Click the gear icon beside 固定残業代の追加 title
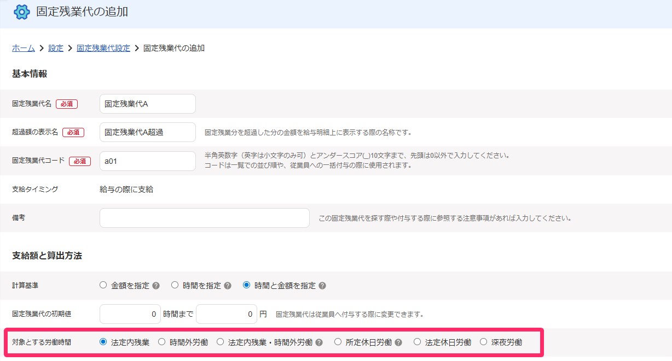 (22, 11)
